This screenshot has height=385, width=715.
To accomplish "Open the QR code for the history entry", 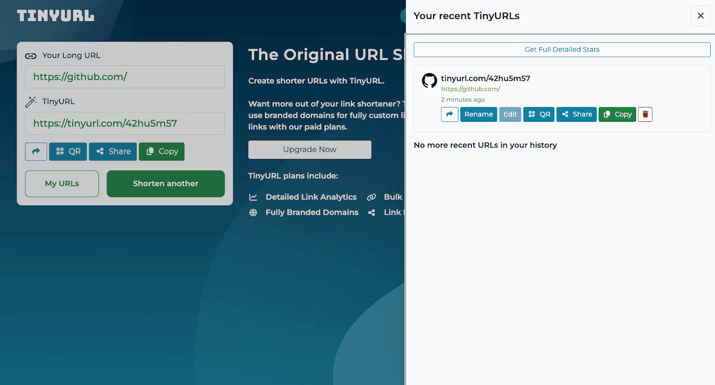I will [x=538, y=114].
